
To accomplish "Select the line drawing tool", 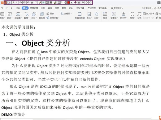I will point(17,2).
